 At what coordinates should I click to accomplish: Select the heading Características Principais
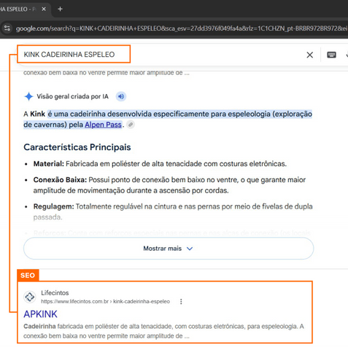point(77,147)
